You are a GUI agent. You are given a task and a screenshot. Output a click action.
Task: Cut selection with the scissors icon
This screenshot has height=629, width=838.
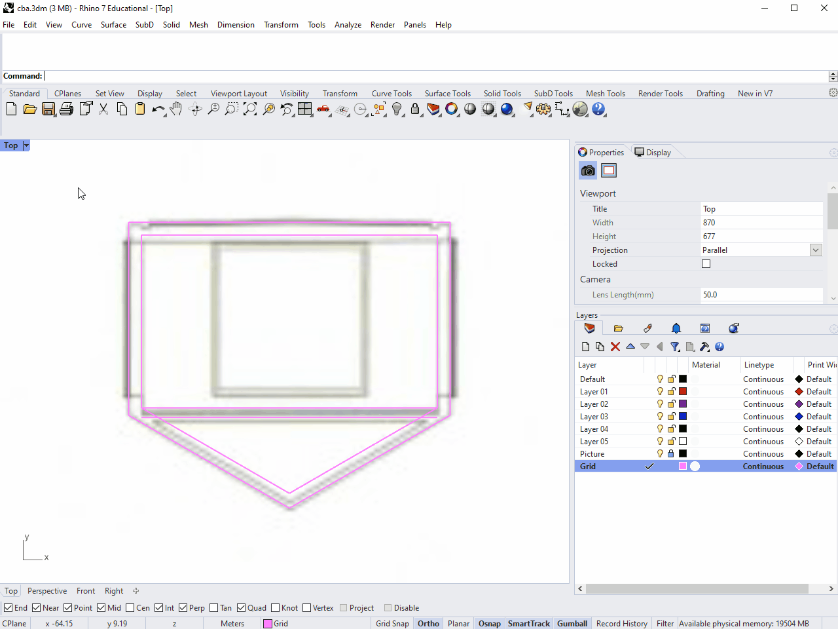(103, 109)
